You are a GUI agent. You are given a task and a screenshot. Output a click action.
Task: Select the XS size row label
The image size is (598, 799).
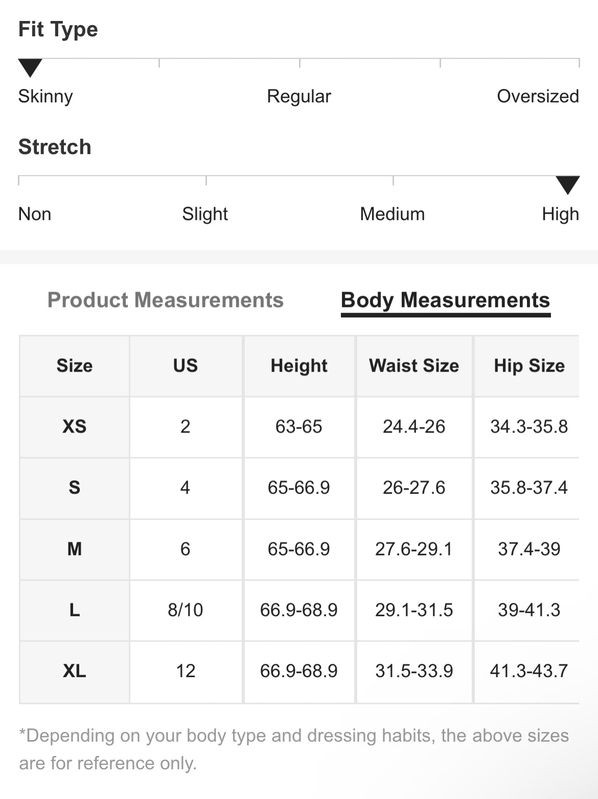[x=75, y=426]
